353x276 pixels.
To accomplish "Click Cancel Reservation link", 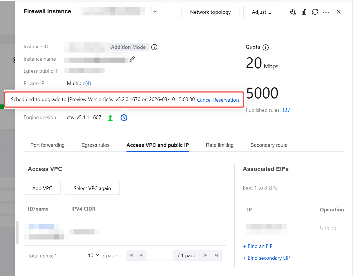I will [x=218, y=100].
